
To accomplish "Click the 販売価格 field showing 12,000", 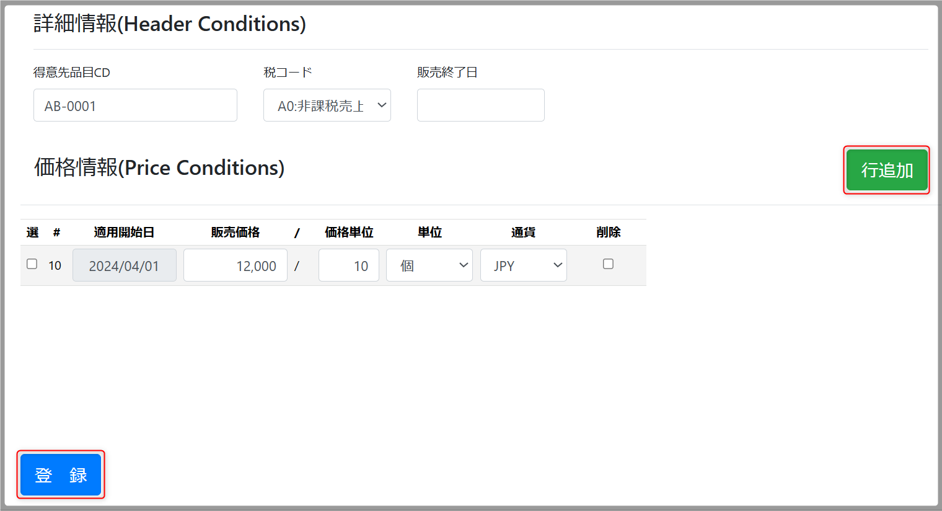I will pyautogui.click(x=235, y=265).
